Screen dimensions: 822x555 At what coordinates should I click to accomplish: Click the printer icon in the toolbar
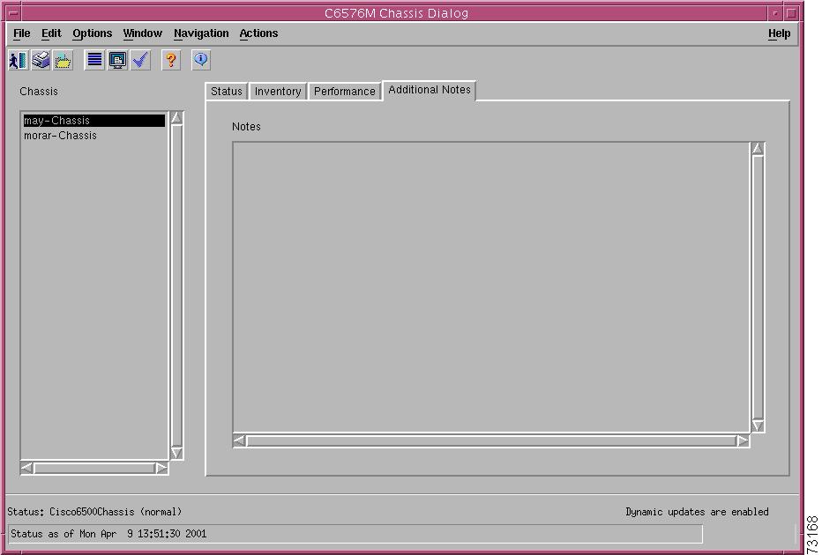tap(41, 60)
